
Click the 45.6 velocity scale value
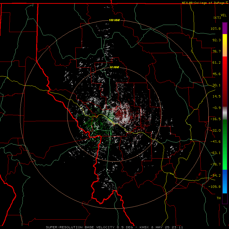pyautogui.click(x=217, y=74)
